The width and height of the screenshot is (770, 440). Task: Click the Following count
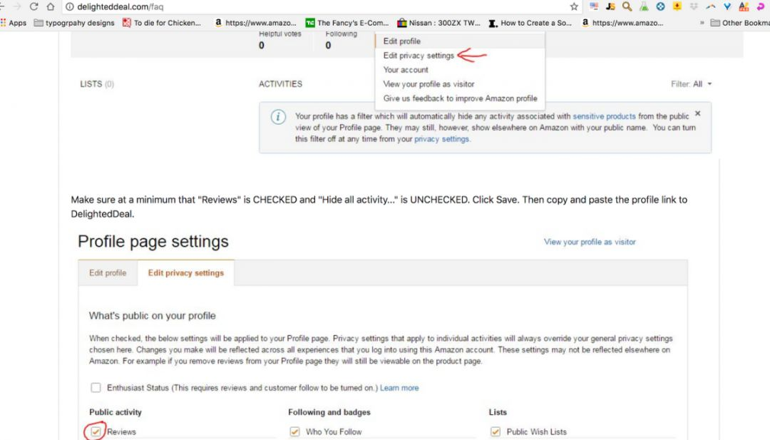329,45
